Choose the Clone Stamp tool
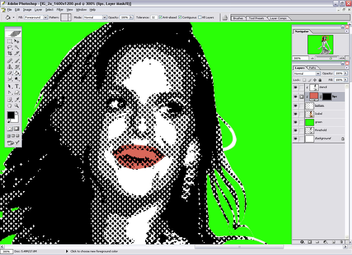The width and height of the screenshot is (352, 255). 10,67
